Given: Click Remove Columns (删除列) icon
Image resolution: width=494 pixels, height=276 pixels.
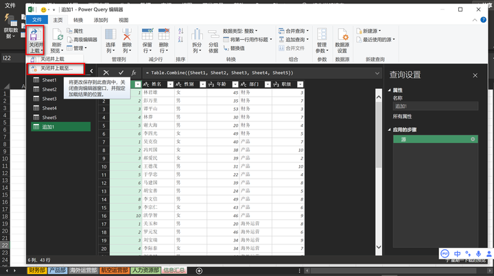Looking at the screenshot, I should point(127,35).
